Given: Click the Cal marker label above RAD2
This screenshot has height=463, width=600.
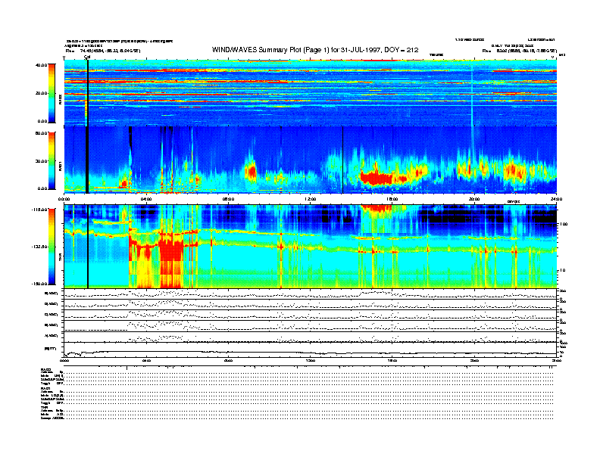Looking at the screenshot, I should tap(87, 57).
